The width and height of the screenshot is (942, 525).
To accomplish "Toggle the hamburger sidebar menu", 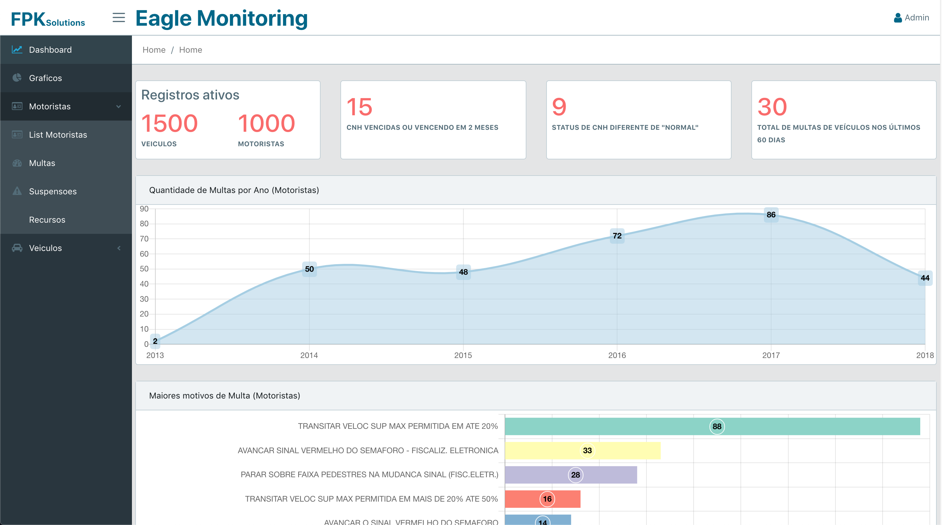I will (118, 17).
